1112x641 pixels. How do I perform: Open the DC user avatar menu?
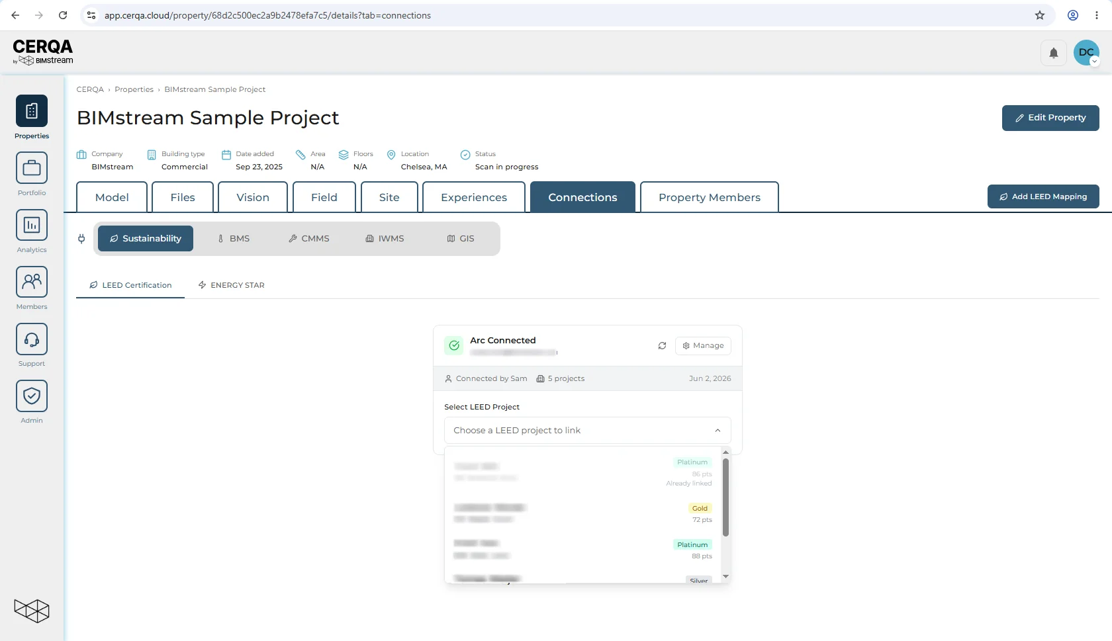point(1086,53)
